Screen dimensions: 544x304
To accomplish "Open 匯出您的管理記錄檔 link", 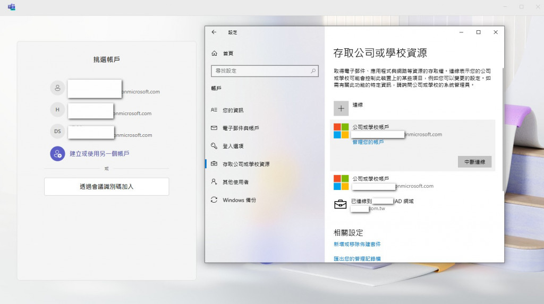I will [x=357, y=259].
